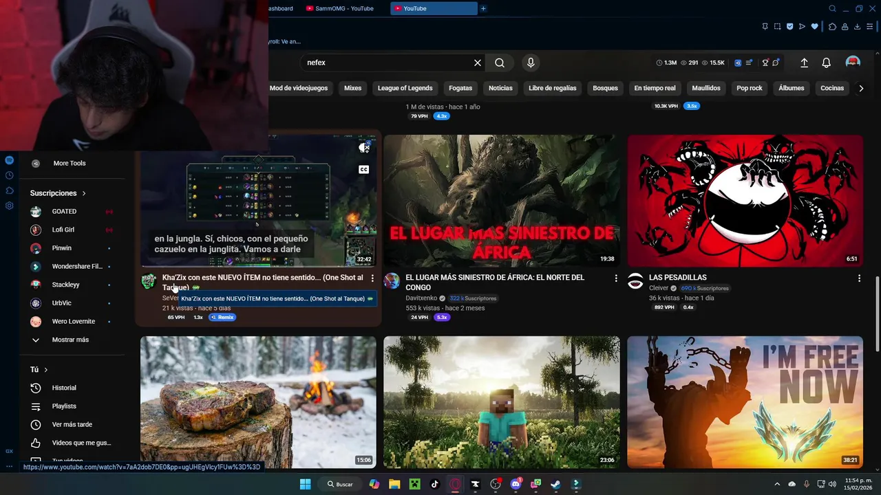Open Discord from the taskbar
881x495 pixels.
pos(516,484)
